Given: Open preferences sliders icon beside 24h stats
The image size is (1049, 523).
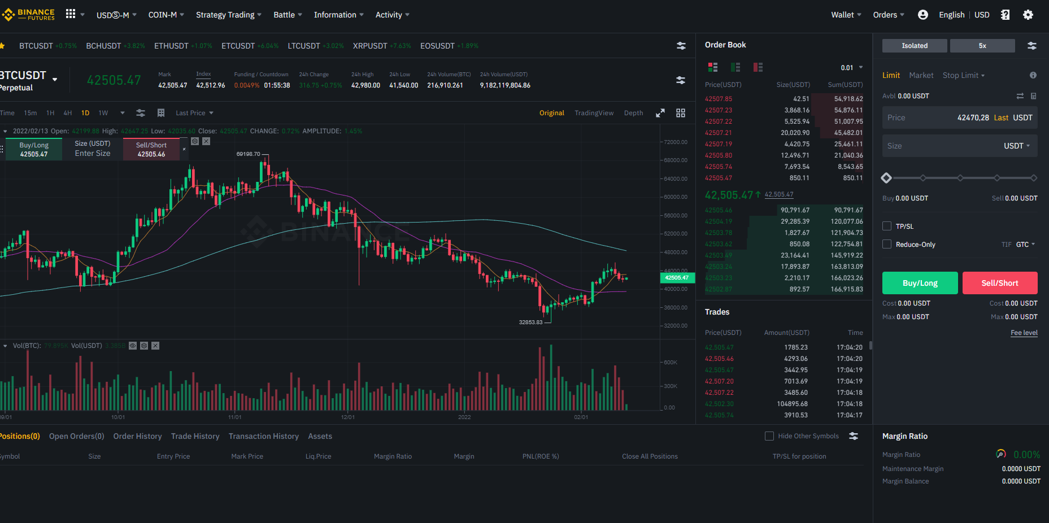Looking at the screenshot, I should tap(681, 80).
